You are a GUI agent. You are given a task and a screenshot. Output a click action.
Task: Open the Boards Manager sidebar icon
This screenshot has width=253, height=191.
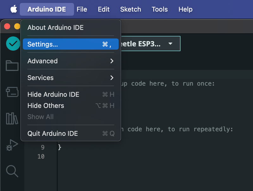click(x=12, y=92)
